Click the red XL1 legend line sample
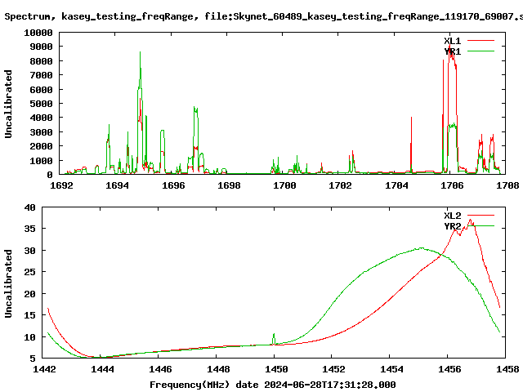523x392 pixels. [481, 41]
